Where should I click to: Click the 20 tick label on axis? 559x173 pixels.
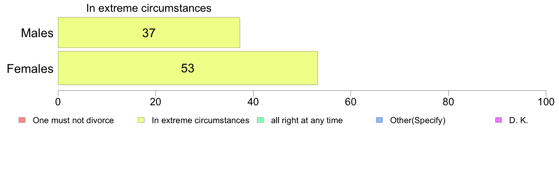[x=155, y=102]
